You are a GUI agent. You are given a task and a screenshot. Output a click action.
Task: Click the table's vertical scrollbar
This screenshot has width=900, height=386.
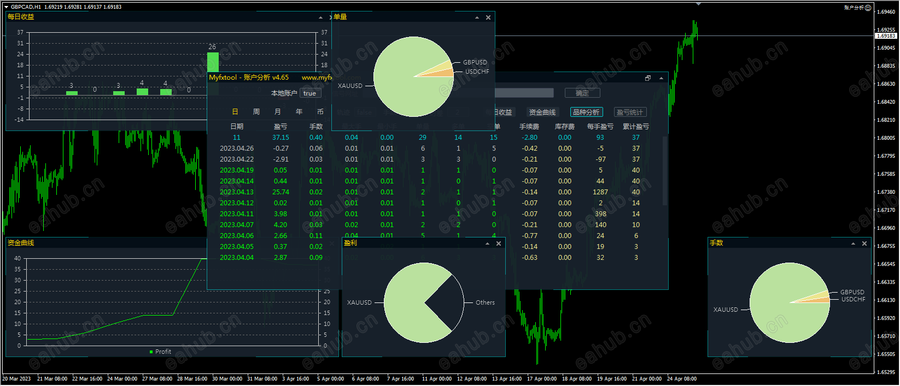tap(664, 170)
